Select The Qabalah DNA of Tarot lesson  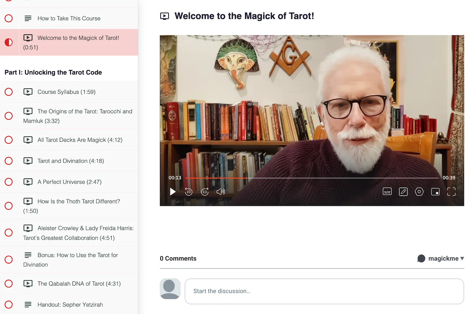(x=79, y=284)
